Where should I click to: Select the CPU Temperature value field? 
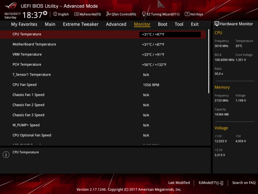click(170, 35)
